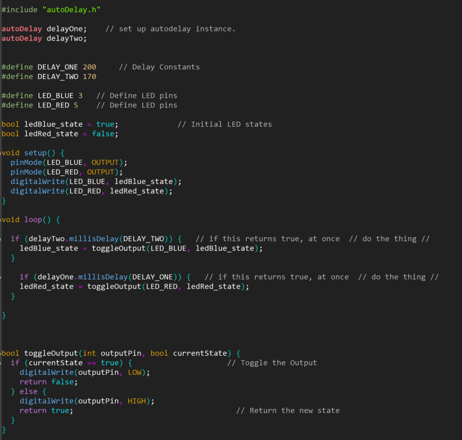Click the "return true;" statement
Image resolution: width=462 pixels, height=440 pixels.
(46, 411)
